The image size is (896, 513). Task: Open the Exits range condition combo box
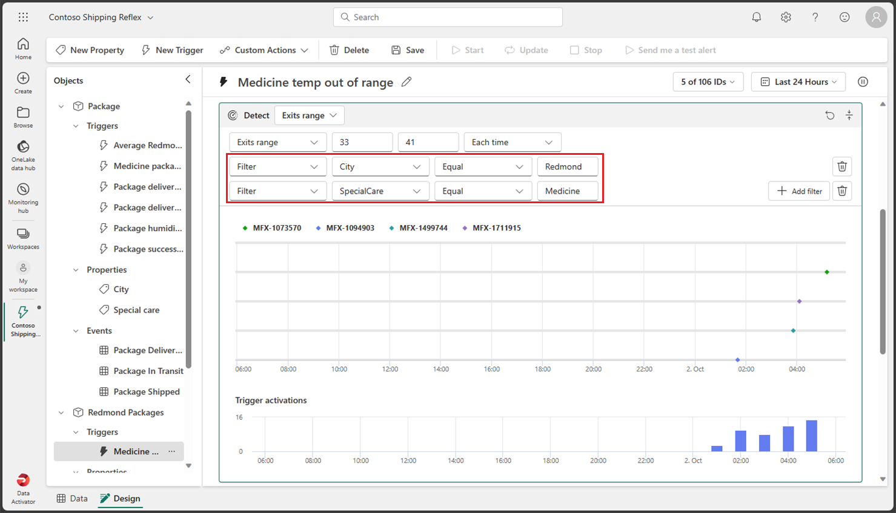point(277,142)
